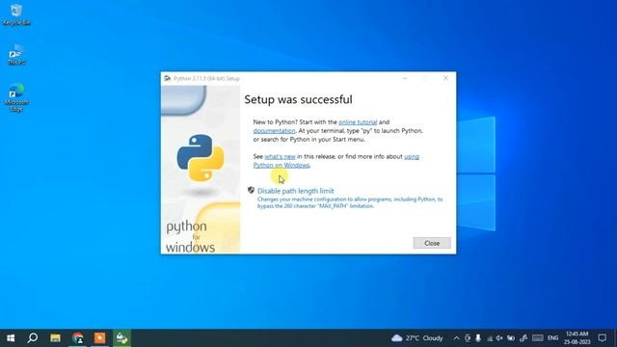617x347 pixels.
Task: Open the Windows Start menu
Action: click(11, 338)
